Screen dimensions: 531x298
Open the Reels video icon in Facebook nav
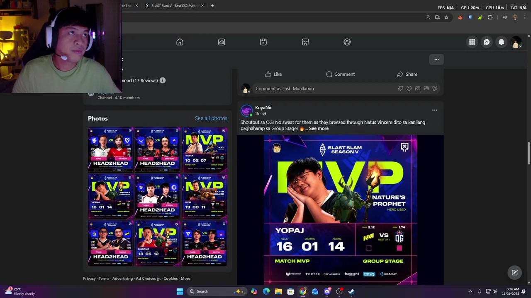(263, 42)
